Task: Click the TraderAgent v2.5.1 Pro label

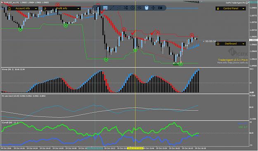Action: (233, 60)
